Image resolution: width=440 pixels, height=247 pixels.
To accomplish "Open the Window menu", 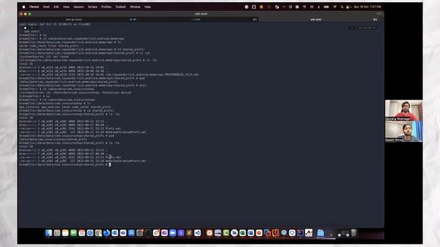I will (x=135, y=7).
